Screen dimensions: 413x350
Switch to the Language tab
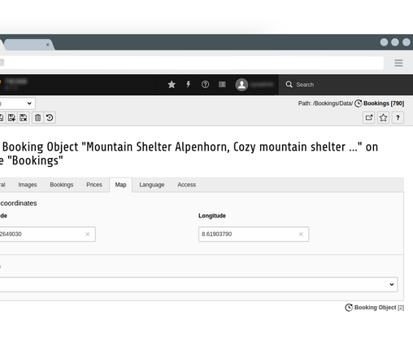(x=152, y=185)
